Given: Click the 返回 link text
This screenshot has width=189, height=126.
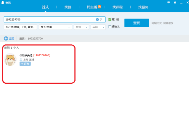Looking at the screenshot, I should [x=11, y=38].
